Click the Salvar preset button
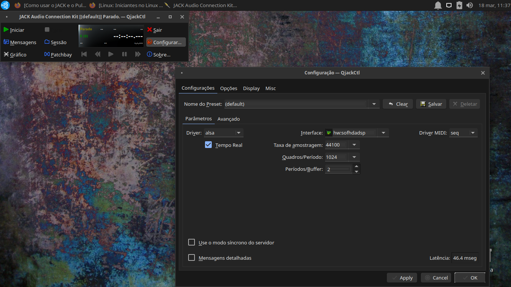Image resolution: width=511 pixels, height=287 pixels. [x=431, y=104]
